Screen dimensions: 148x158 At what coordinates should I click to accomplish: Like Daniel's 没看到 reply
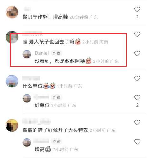click(137, 53)
